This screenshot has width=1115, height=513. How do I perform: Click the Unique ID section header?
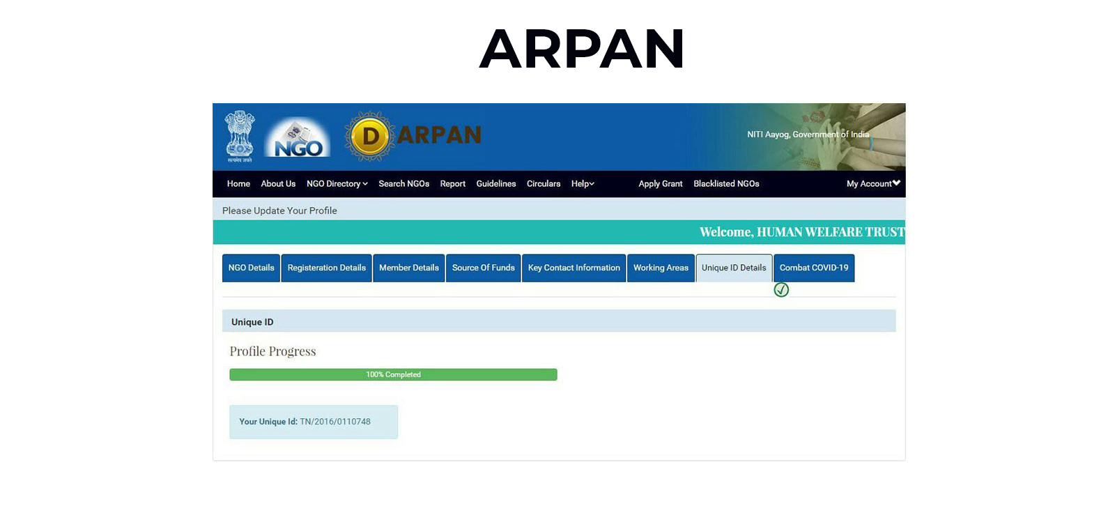coord(559,321)
